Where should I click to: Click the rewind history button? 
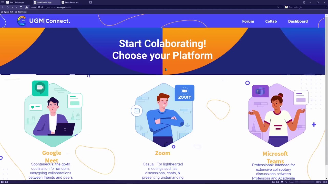12,7
